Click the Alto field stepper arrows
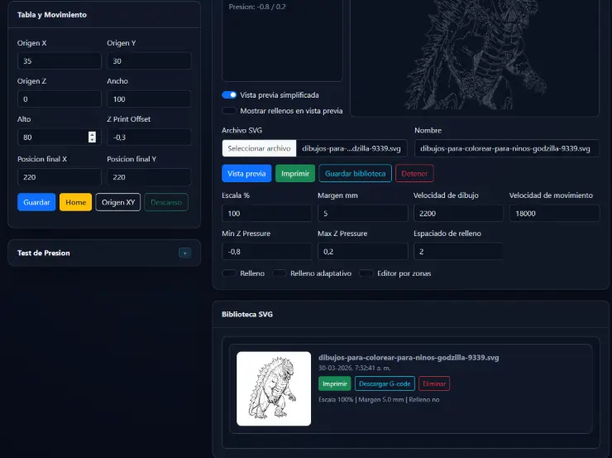Viewport: 612px width, 458px height. (x=92, y=137)
